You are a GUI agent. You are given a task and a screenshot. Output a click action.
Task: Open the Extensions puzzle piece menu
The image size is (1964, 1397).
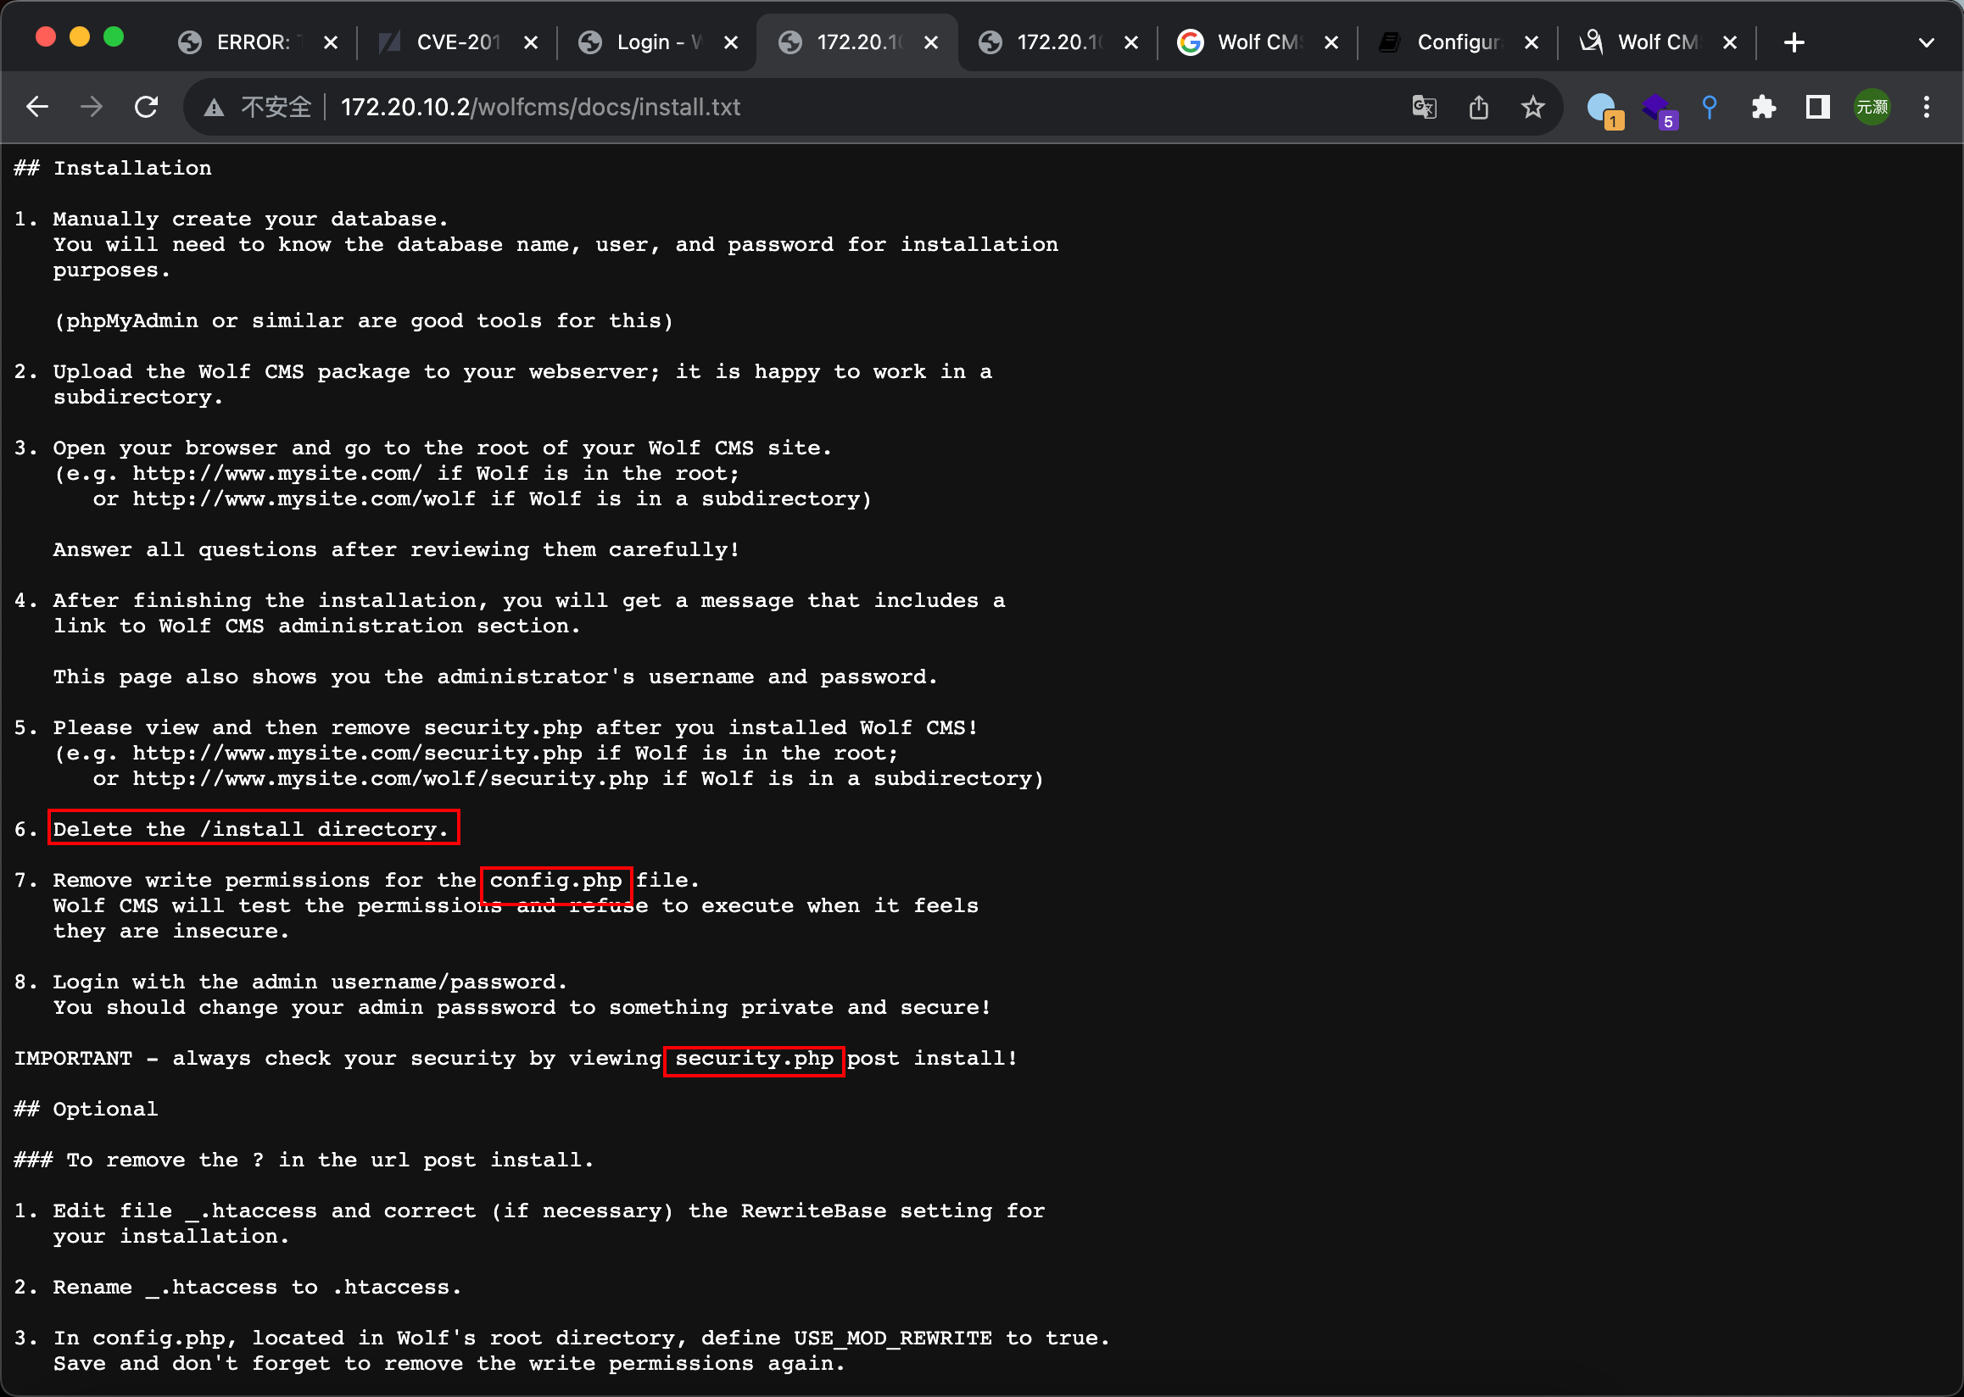[1764, 108]
